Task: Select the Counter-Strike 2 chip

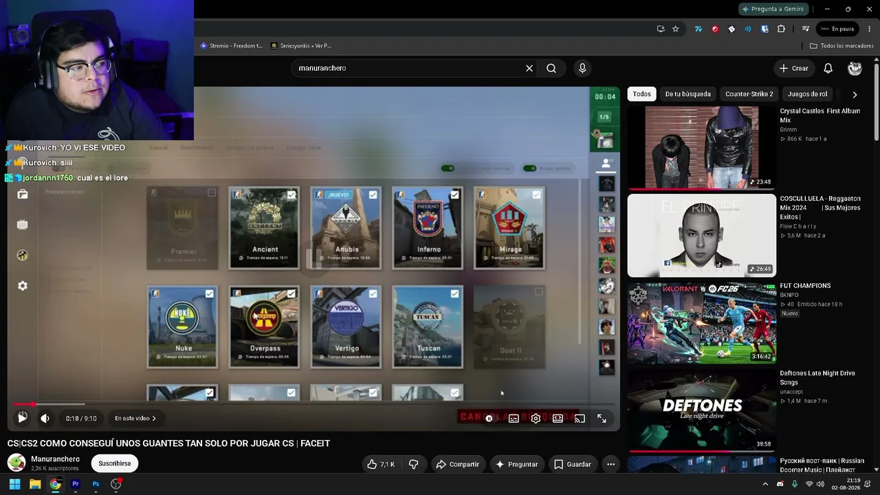Action: [749, 94]
